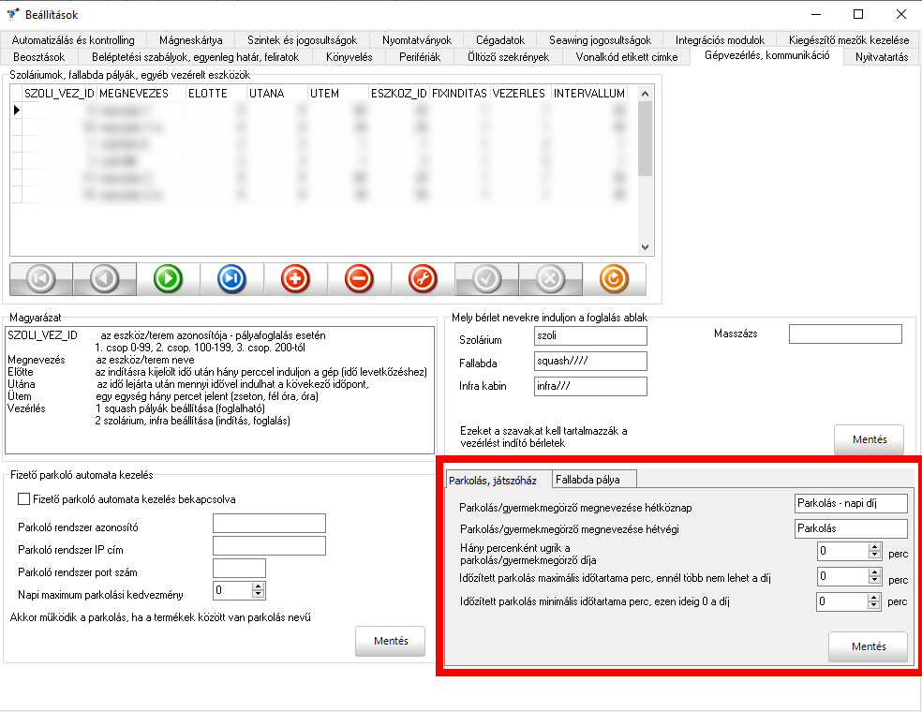Decrease Napi maximum parkolási kedvezmény value

pos(258,594)
